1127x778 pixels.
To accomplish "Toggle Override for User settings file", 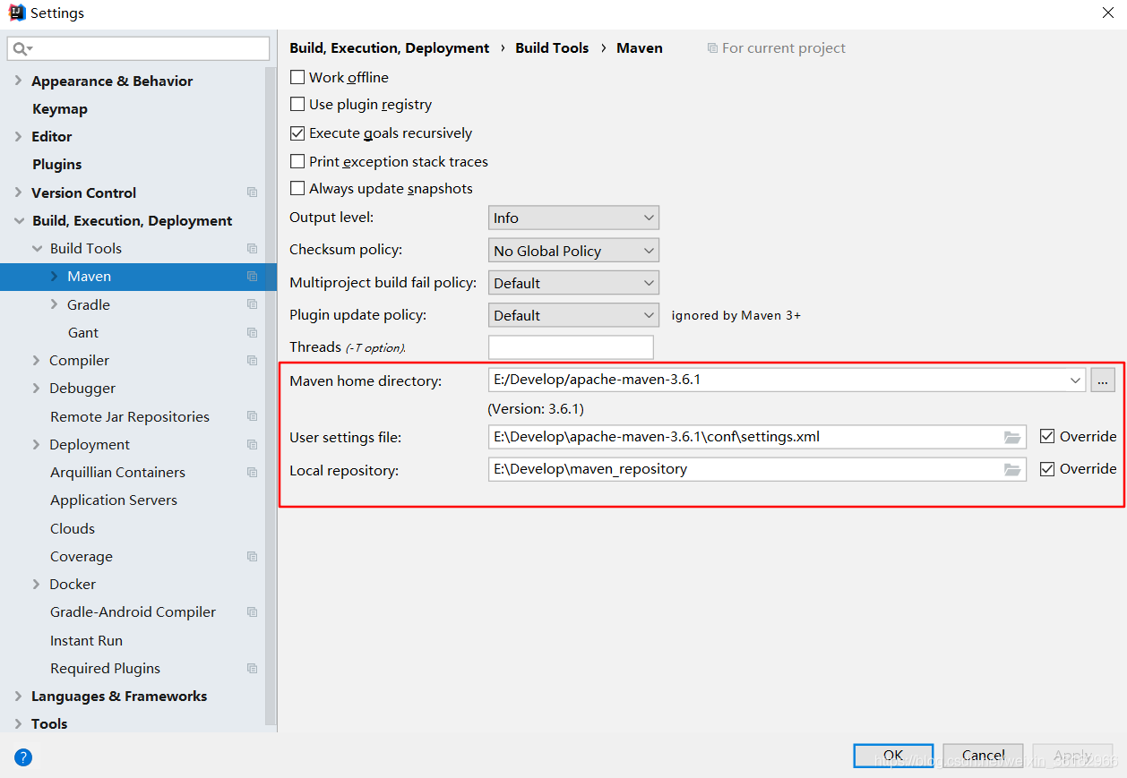I will click(1047, 437).
